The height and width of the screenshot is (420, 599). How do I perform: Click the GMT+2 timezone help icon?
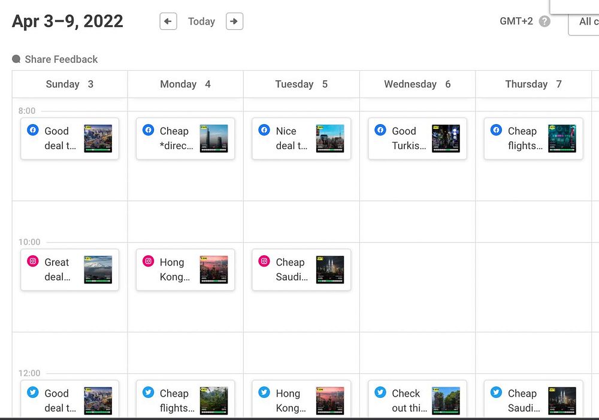544,22
